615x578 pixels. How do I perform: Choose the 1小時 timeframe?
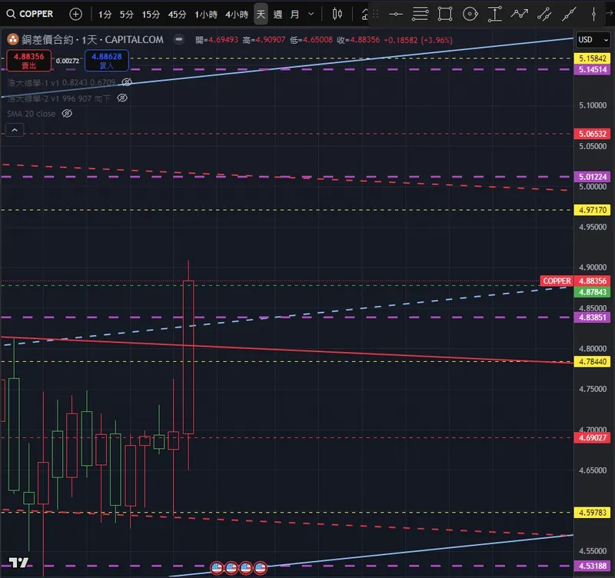tap(206, 15)
